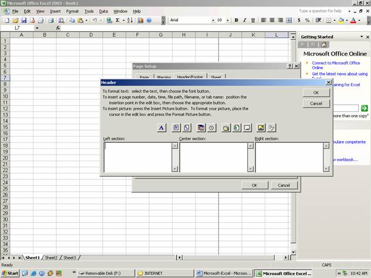Toggle Underline formatting

coord(253,21)
